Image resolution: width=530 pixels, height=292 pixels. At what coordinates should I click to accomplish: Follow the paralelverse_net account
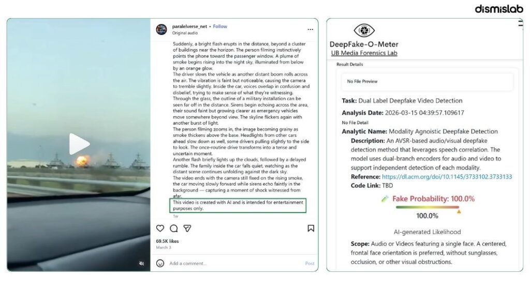[220, 26]
